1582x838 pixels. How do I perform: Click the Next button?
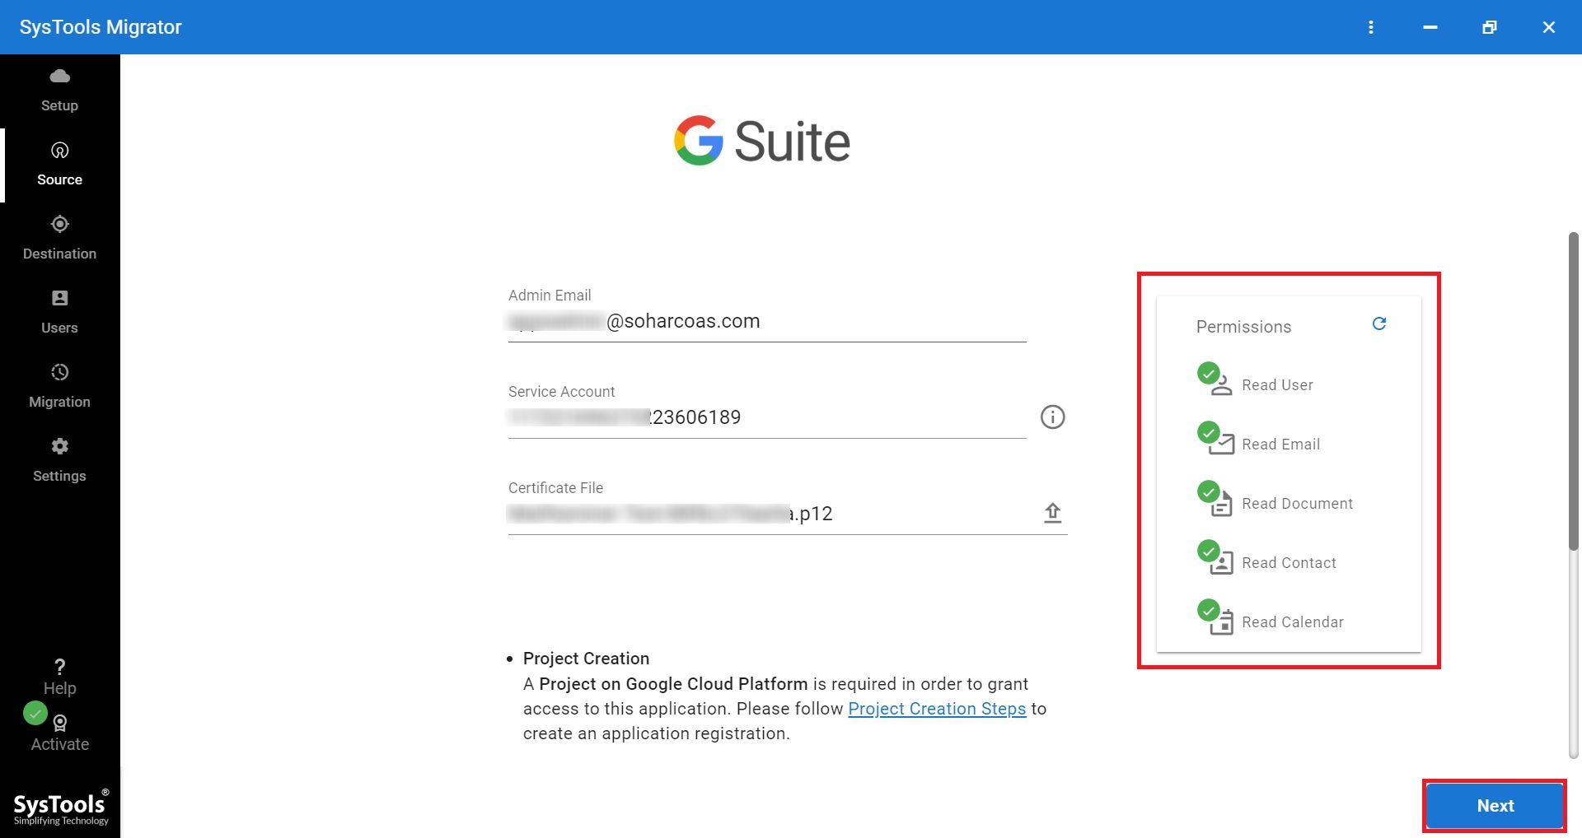[1495, 806]
